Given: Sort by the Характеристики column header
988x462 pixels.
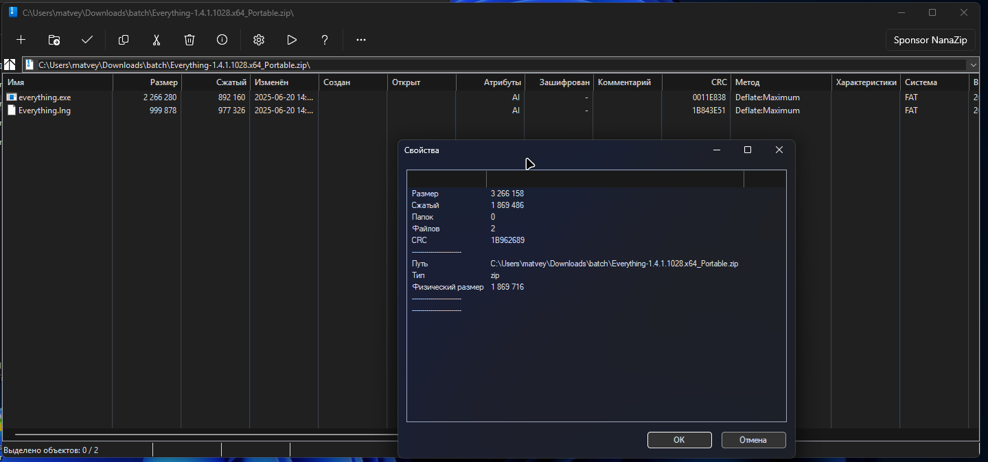Looking at the screenshot, I should pyautogui.click(x=866, y=82).
